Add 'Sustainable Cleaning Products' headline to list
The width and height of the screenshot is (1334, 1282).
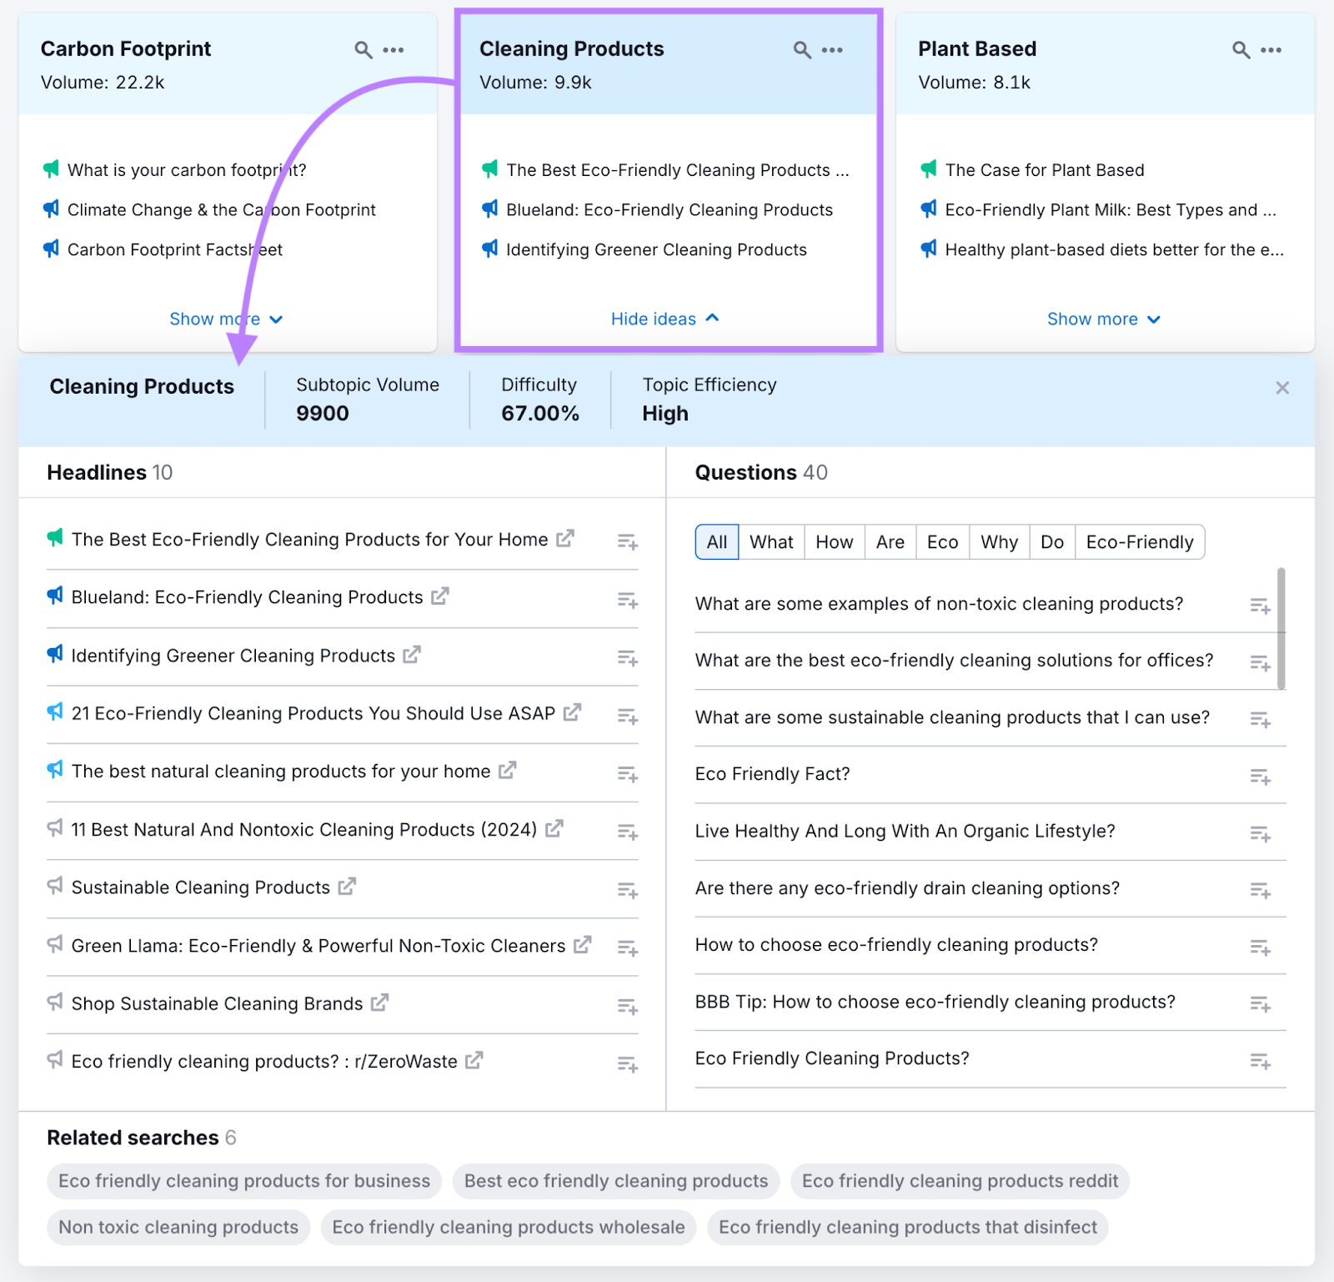[627, 889]
